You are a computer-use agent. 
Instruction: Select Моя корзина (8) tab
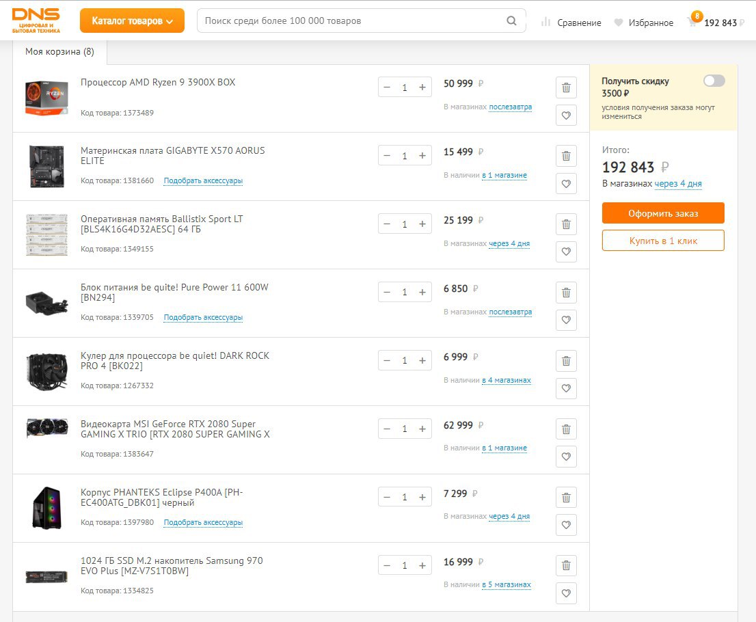point(59,51)
